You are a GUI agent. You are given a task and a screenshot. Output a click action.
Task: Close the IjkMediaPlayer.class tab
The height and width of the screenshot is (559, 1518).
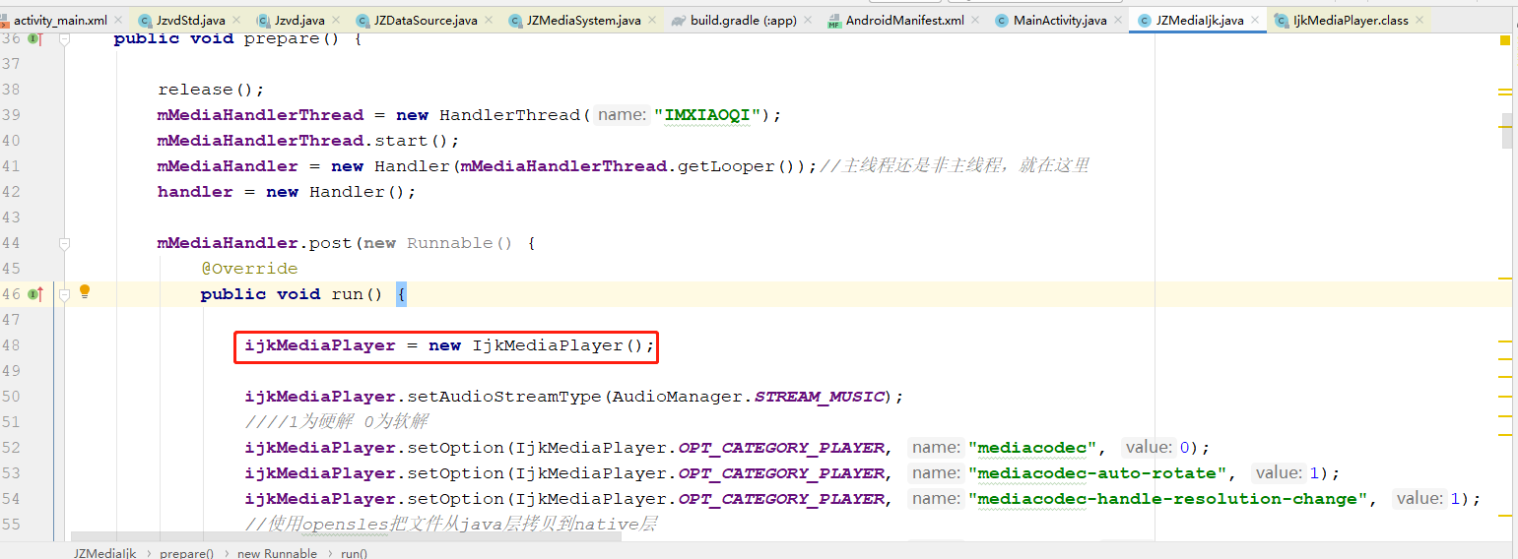point(1420,20)
